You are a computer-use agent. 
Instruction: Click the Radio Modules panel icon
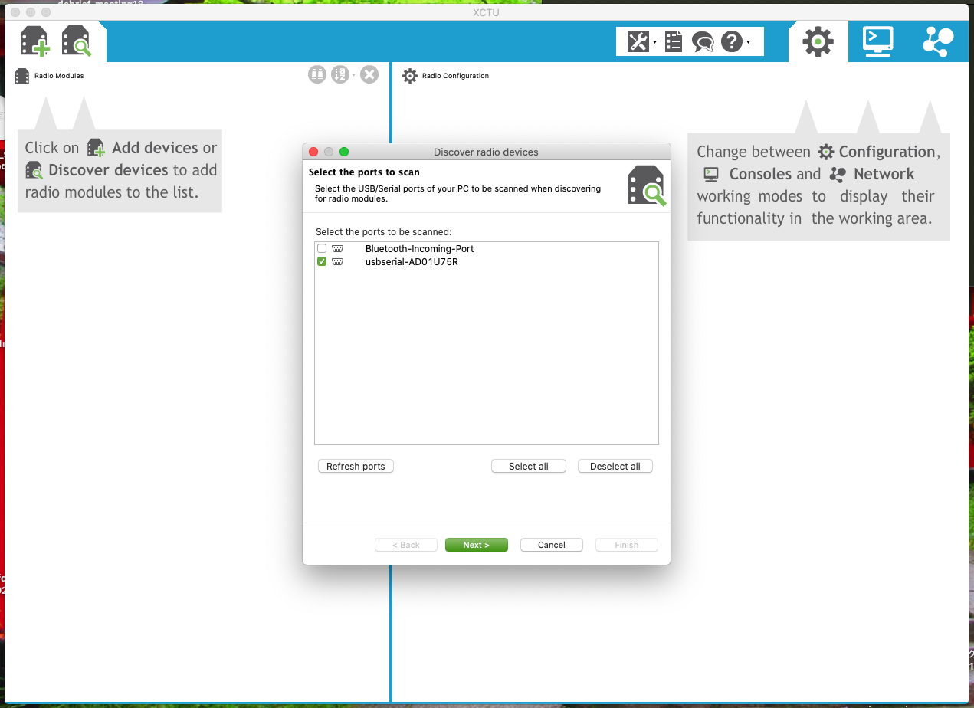click(x=22, y=76)
